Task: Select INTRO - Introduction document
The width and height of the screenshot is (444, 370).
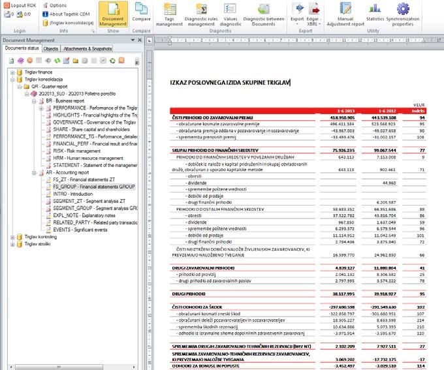Action: pos(72,194)
